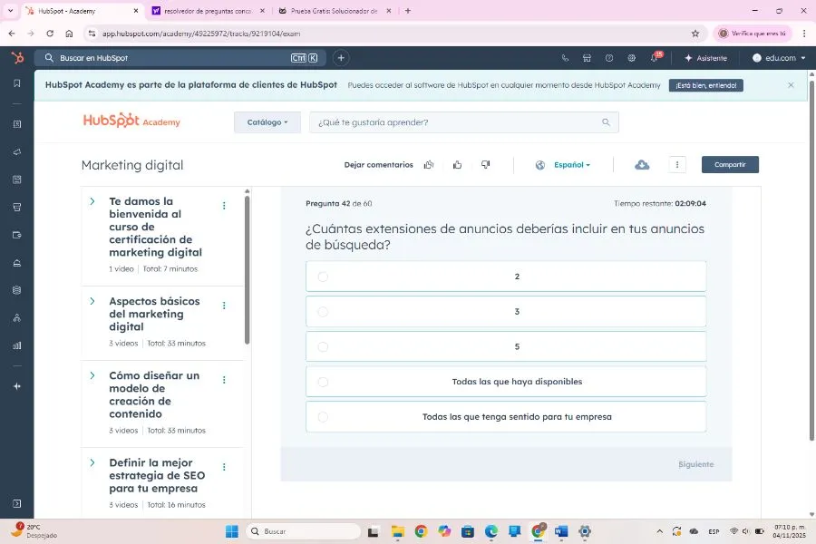Open the settings icon in top bar

click(x=631, y=58)
